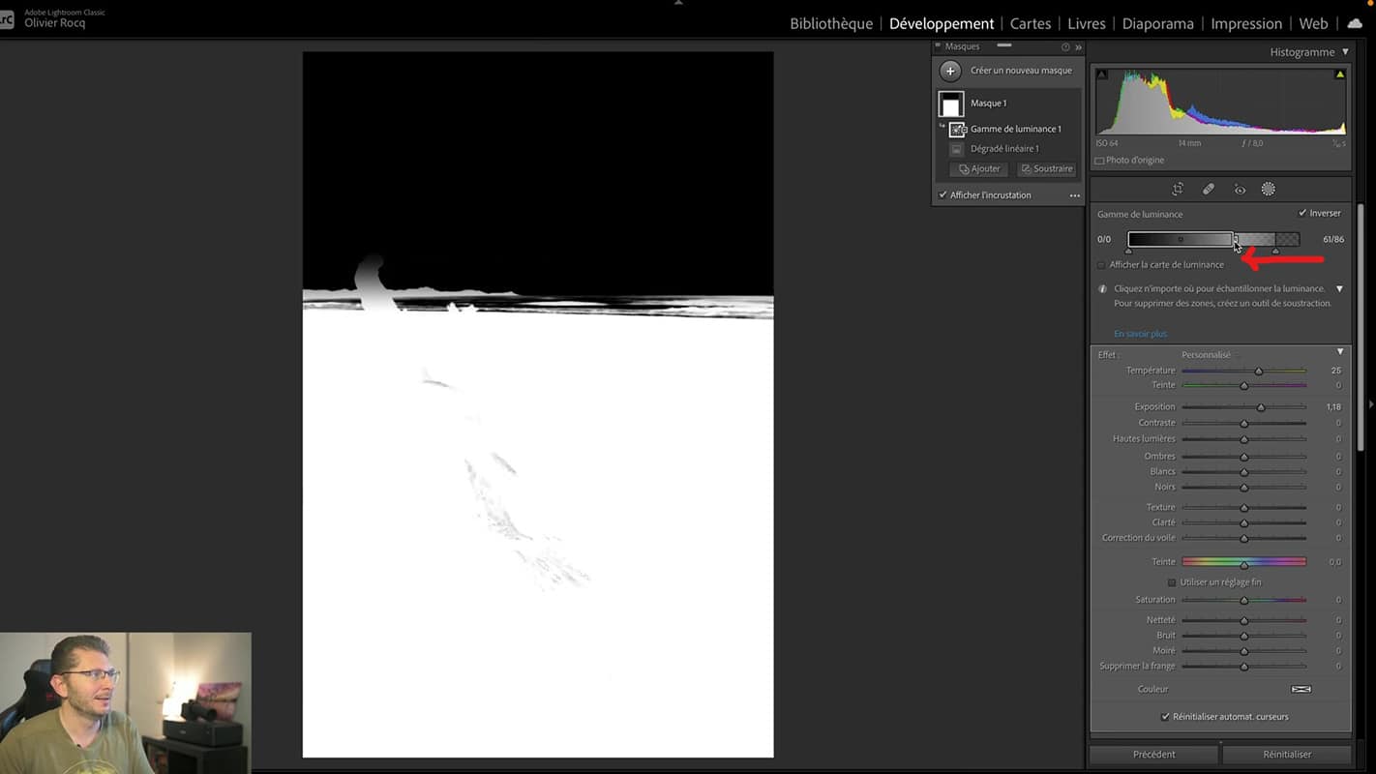This screenshot has width=1376, height=774.
Task: Adjust the Exposition slider
Action: click(x=1261, y=407)
